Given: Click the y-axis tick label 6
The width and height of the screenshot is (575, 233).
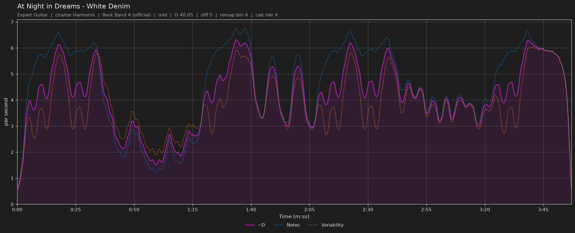Looking at the screenshot, I should 12,48.
